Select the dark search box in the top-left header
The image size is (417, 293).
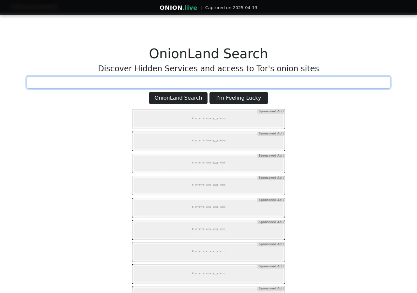click(x=34, y=7)
